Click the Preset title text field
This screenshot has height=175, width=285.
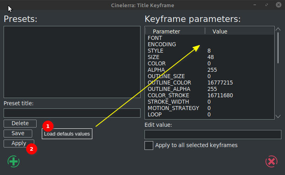click(72, 113)
